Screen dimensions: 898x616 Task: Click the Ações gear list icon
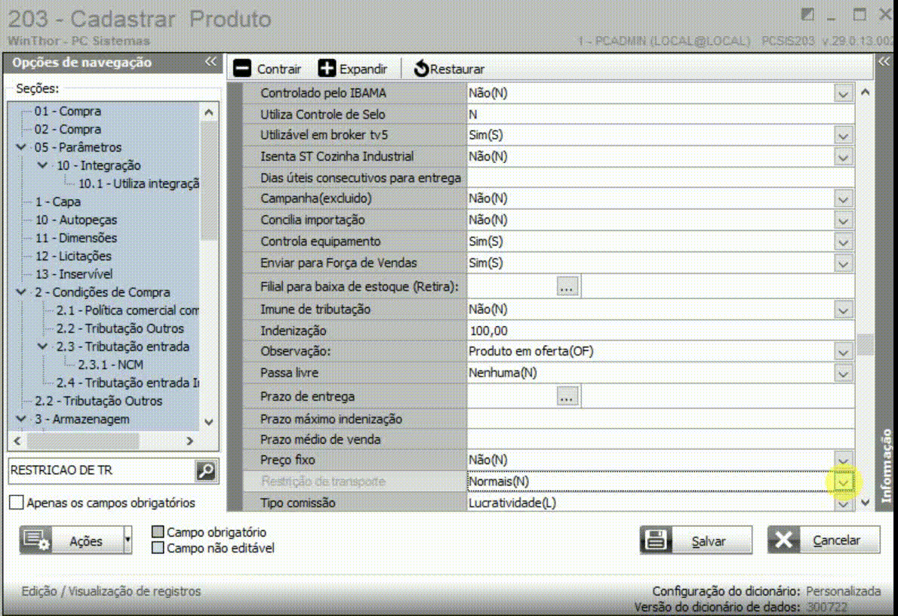tap(37, 541)
